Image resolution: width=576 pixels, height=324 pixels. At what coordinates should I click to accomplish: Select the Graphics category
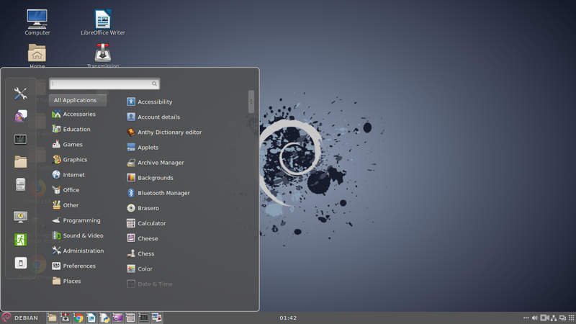pyautogui.click(x=75, y=160)
